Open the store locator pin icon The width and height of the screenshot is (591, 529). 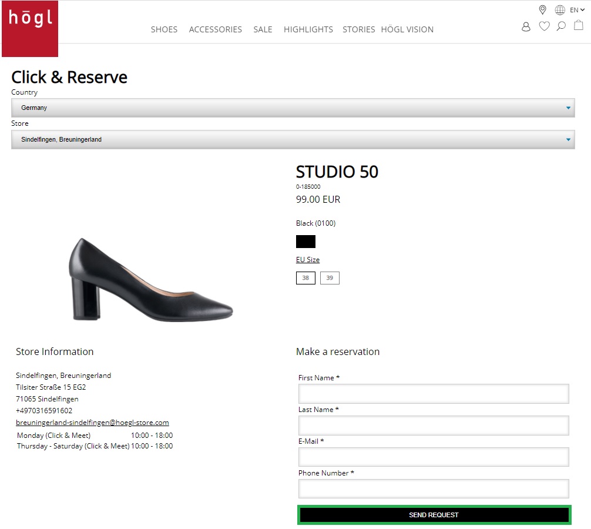(542, 10)
